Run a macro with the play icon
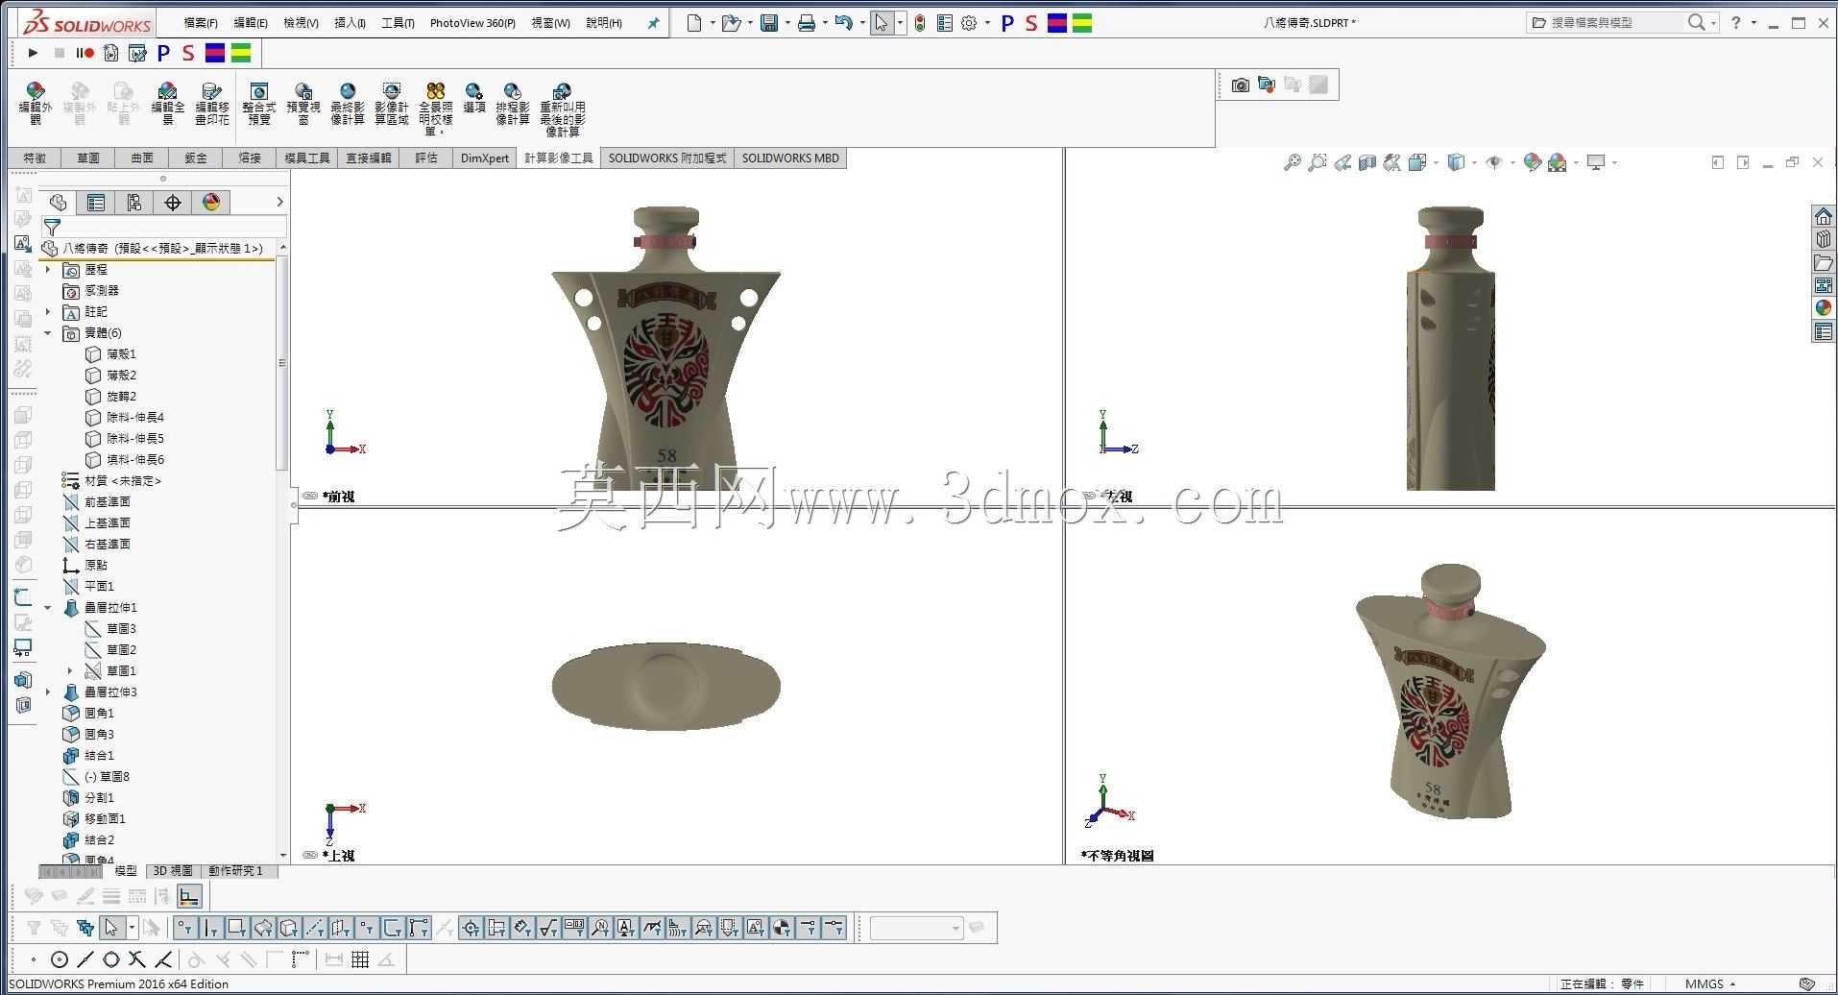Screen dimensions: 1838x995 coord(34,53)
